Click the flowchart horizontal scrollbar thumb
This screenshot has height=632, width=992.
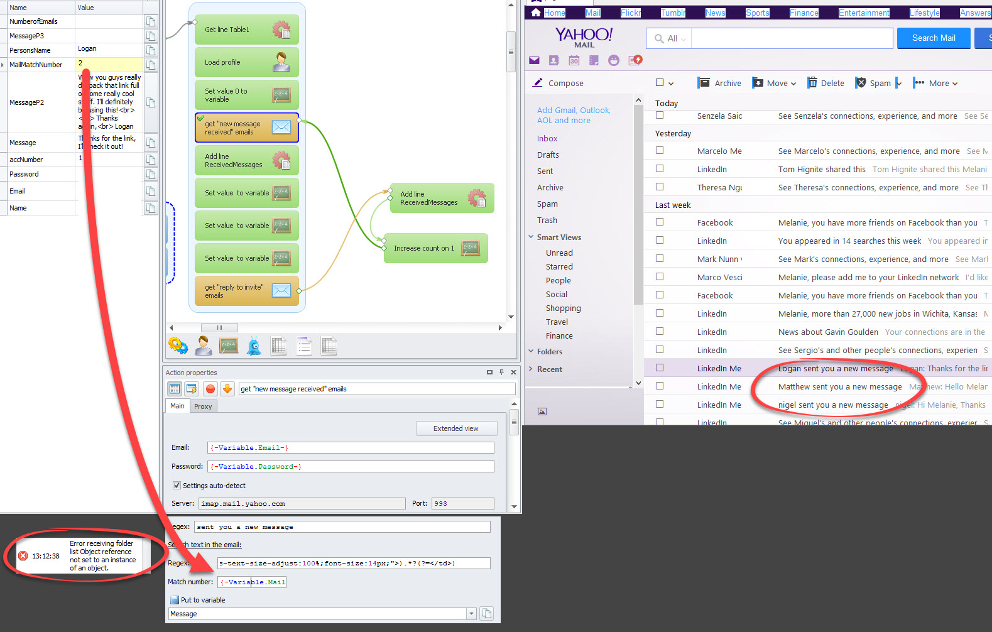pos(219,327)
